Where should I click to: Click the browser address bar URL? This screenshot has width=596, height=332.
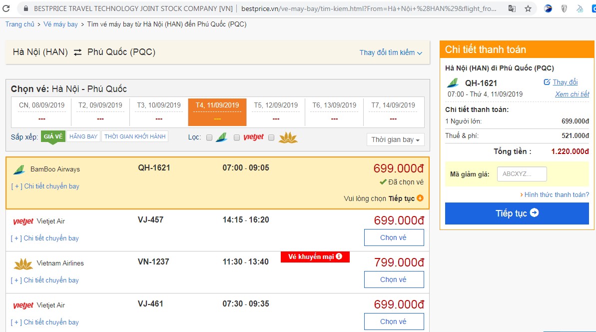tap(369, 8)
